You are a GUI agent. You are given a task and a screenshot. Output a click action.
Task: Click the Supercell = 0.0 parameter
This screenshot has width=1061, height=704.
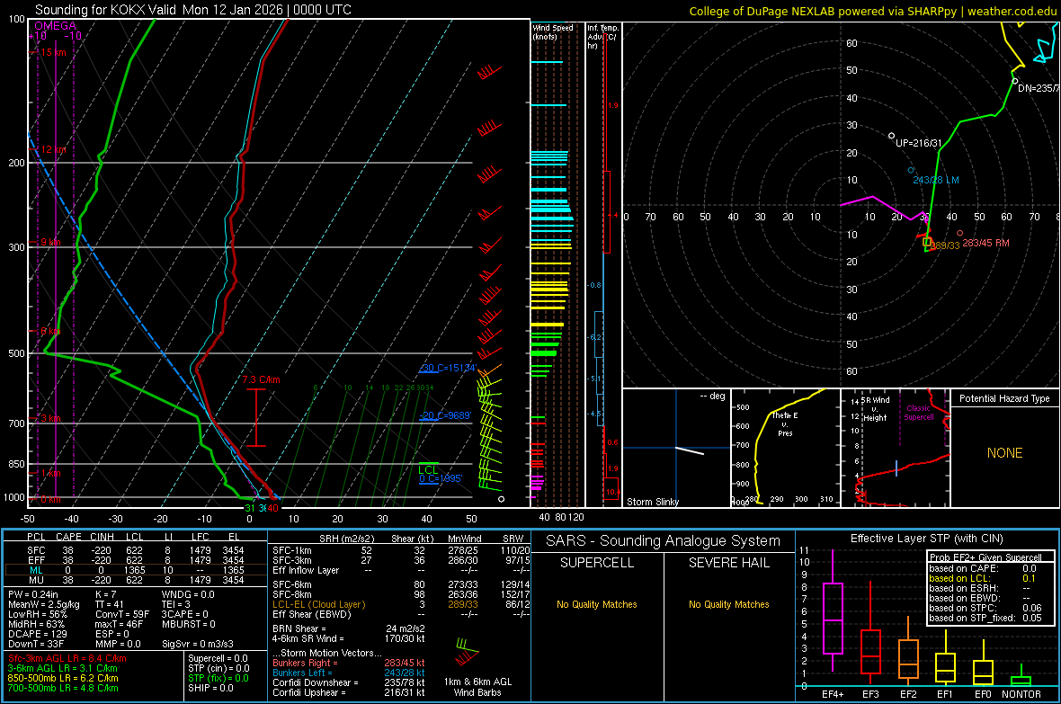[218, 658]
